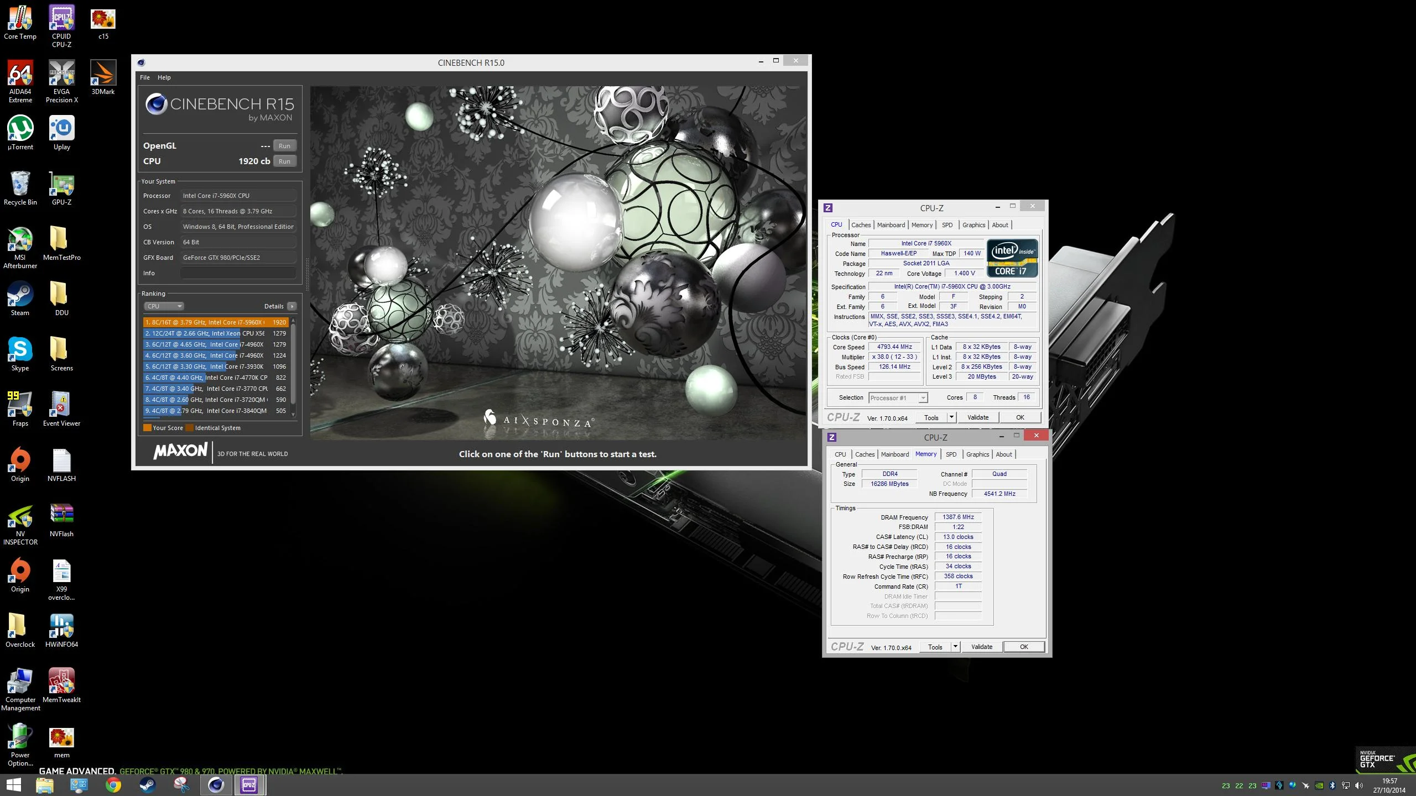Open Processor #1 selection dropdown in CPU-Z
The image size is (1416, 796).
click(x=898, y=398)
